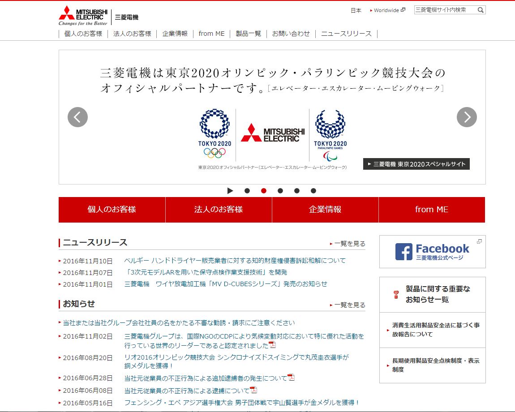Click PDF icon after 逮捕について link
Image resolution: width=515 pixels, height=412 pixels.
pyautogui.click(x=253, y=390)
